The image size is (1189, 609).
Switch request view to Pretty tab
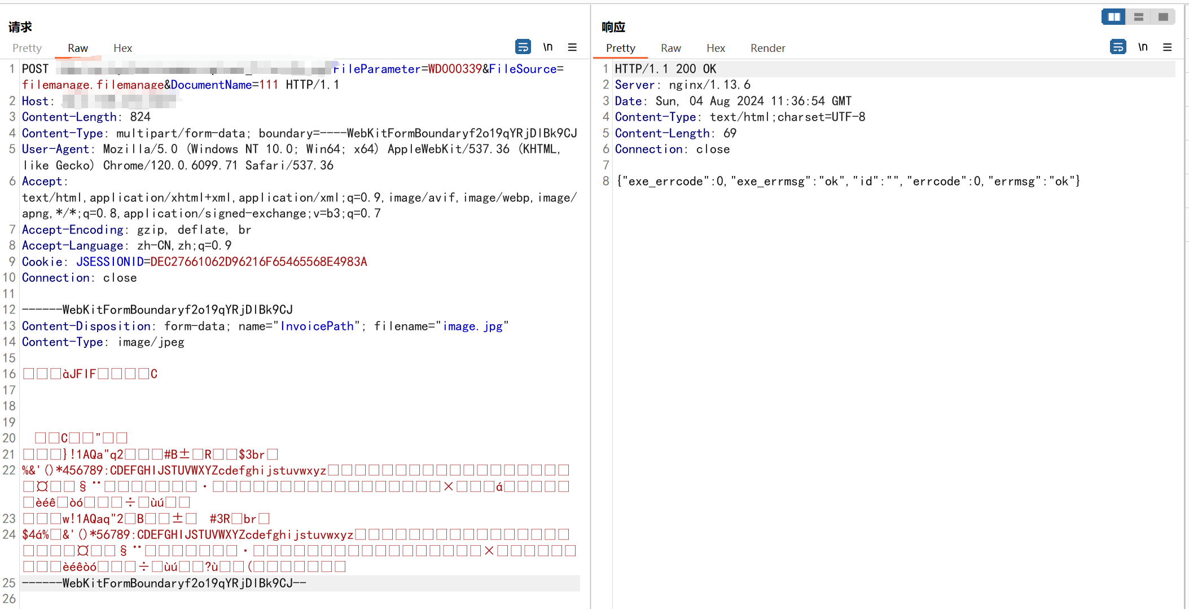pyautogui.click(x=27, y=48)
